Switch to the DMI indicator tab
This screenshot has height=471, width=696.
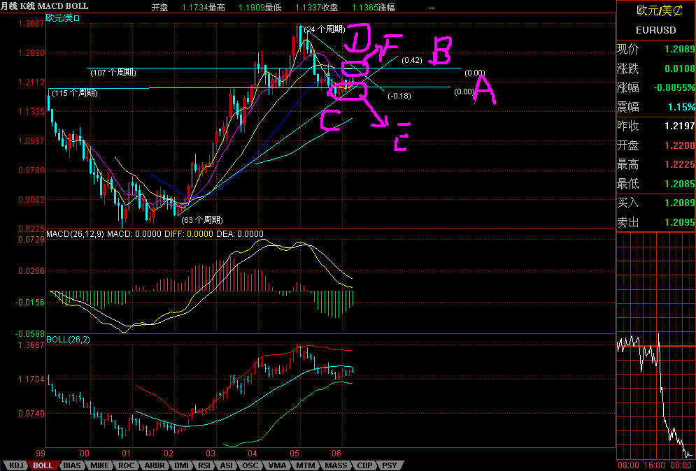pyautogui.click(x=181, y=465)
